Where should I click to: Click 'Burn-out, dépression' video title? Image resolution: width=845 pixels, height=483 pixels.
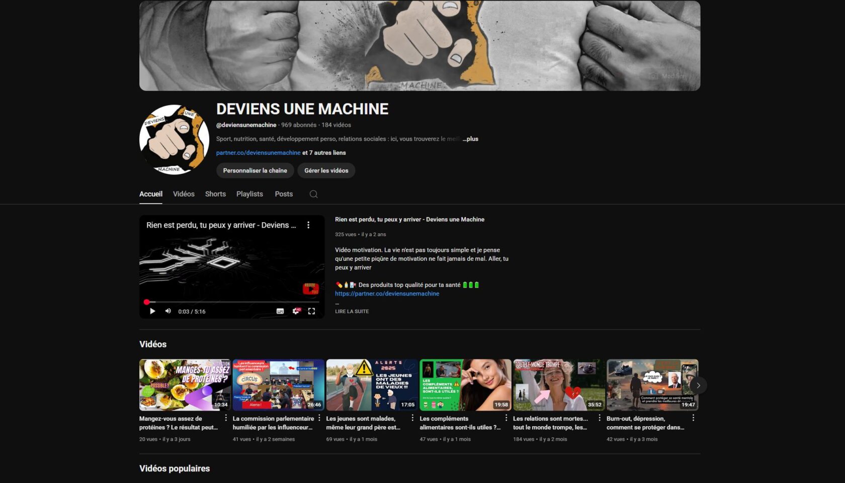tap(645, 423)
